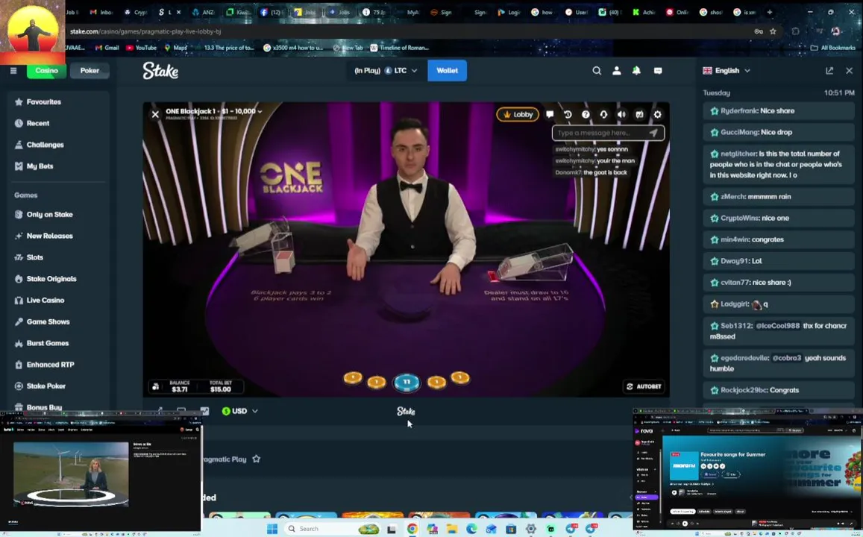This screenshot has width=863, height=537.
Task: Send the in-game chat message
Action: (x=653, y=133)
